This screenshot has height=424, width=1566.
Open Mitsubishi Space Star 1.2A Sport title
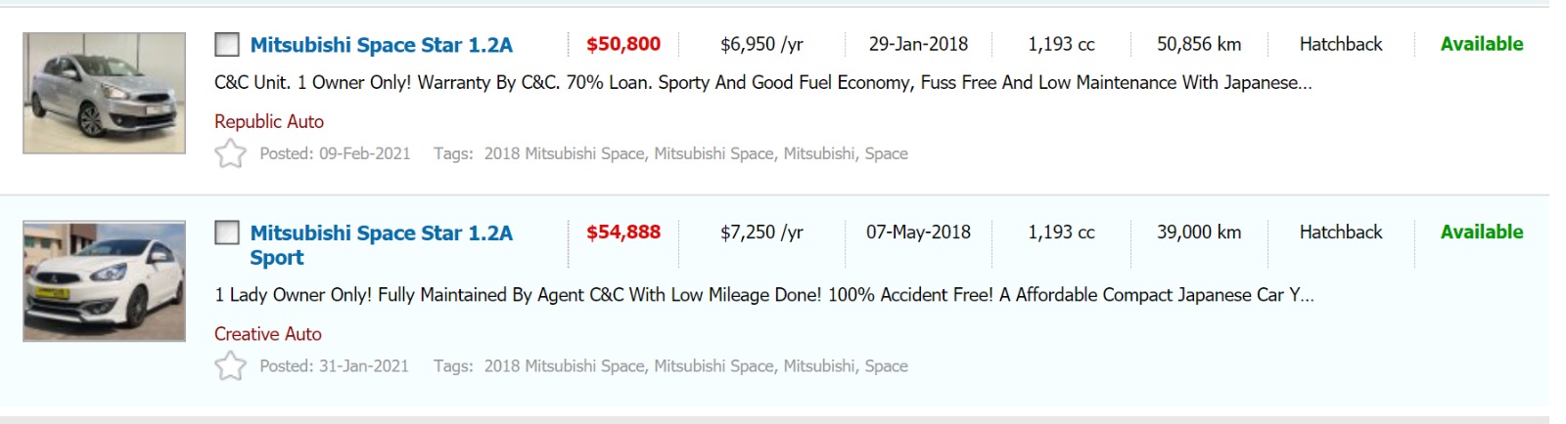(381, 233)
